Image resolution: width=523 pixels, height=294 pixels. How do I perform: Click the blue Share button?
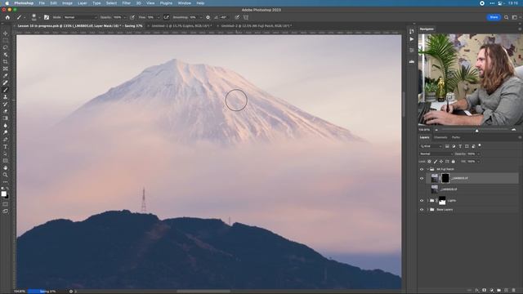pos(494,17)
